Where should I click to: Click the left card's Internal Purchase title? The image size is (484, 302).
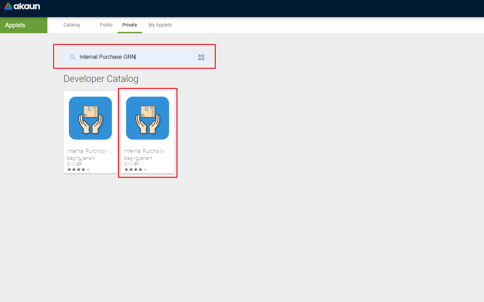coord(90,151)
